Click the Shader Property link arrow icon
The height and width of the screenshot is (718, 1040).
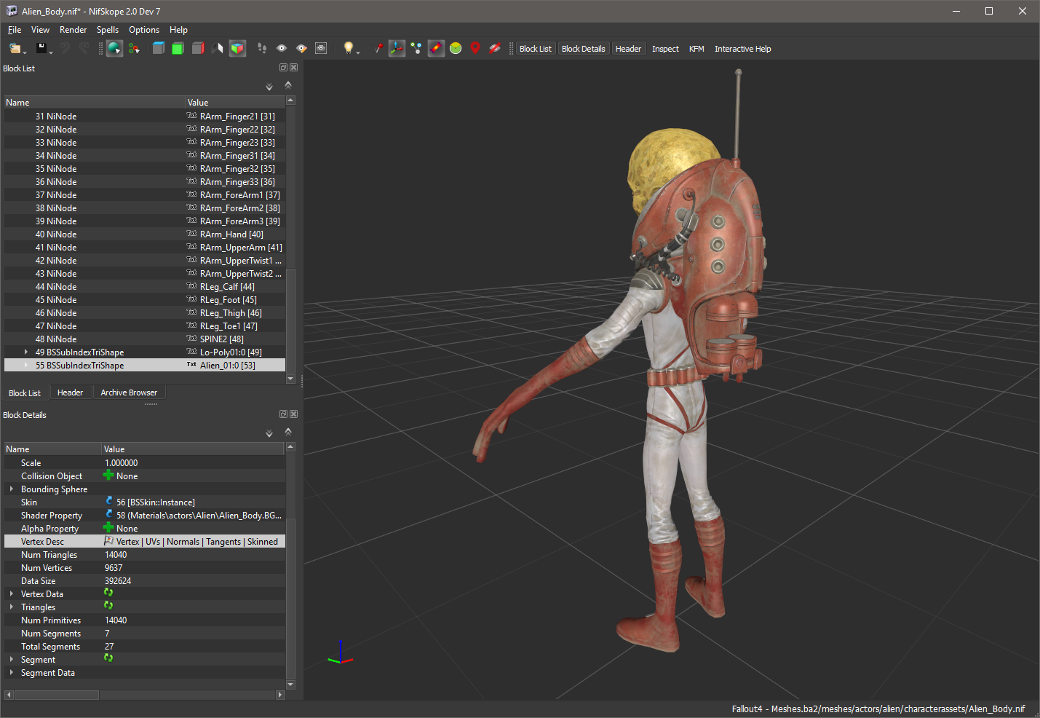coord(108,515)
